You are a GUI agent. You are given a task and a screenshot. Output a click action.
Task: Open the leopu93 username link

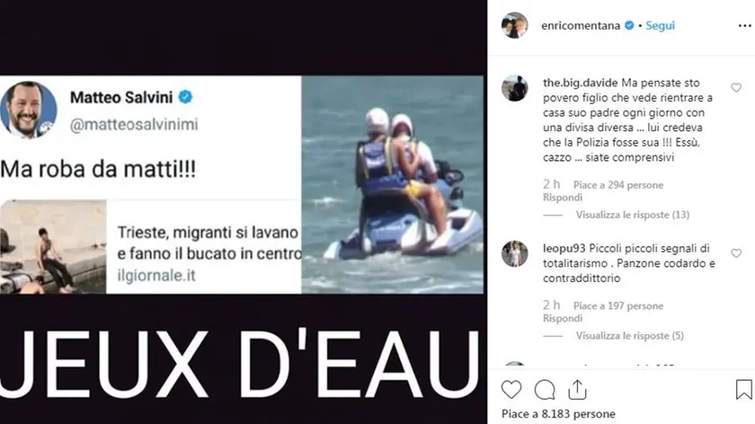(x=564, y=248)
